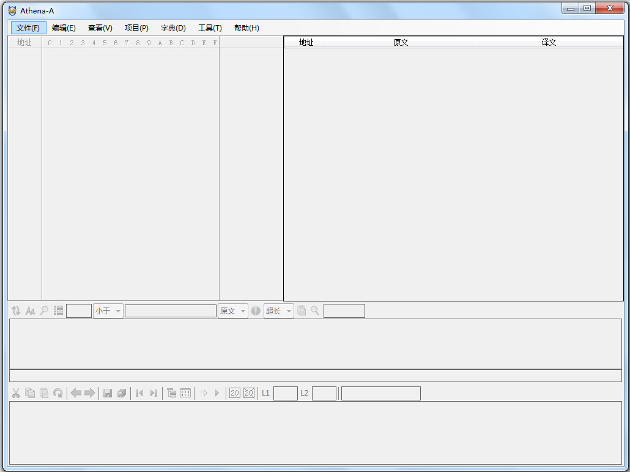Image resolution: width=630 pixels, height=472 pixels.
Task: Click the list view icon in filter toolbar
Action: pyautogui.click(x=58, y=311)
